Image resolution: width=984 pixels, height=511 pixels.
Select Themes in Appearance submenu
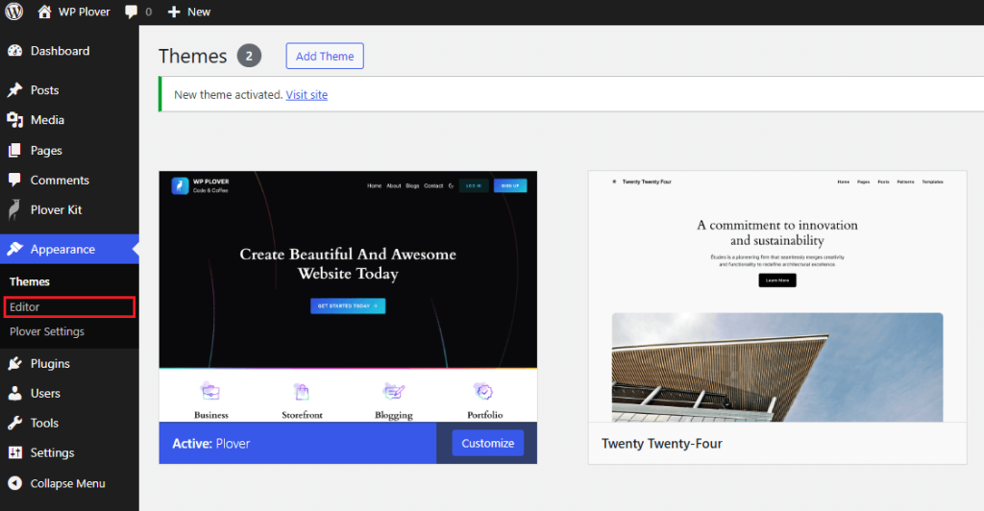tap(30, 281)
